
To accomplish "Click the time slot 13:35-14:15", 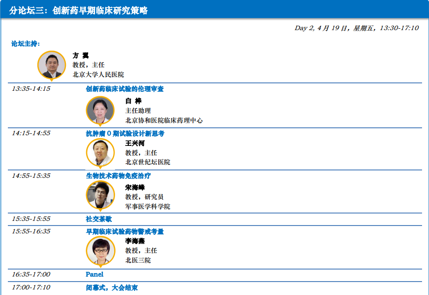I will tap(31, 88).
